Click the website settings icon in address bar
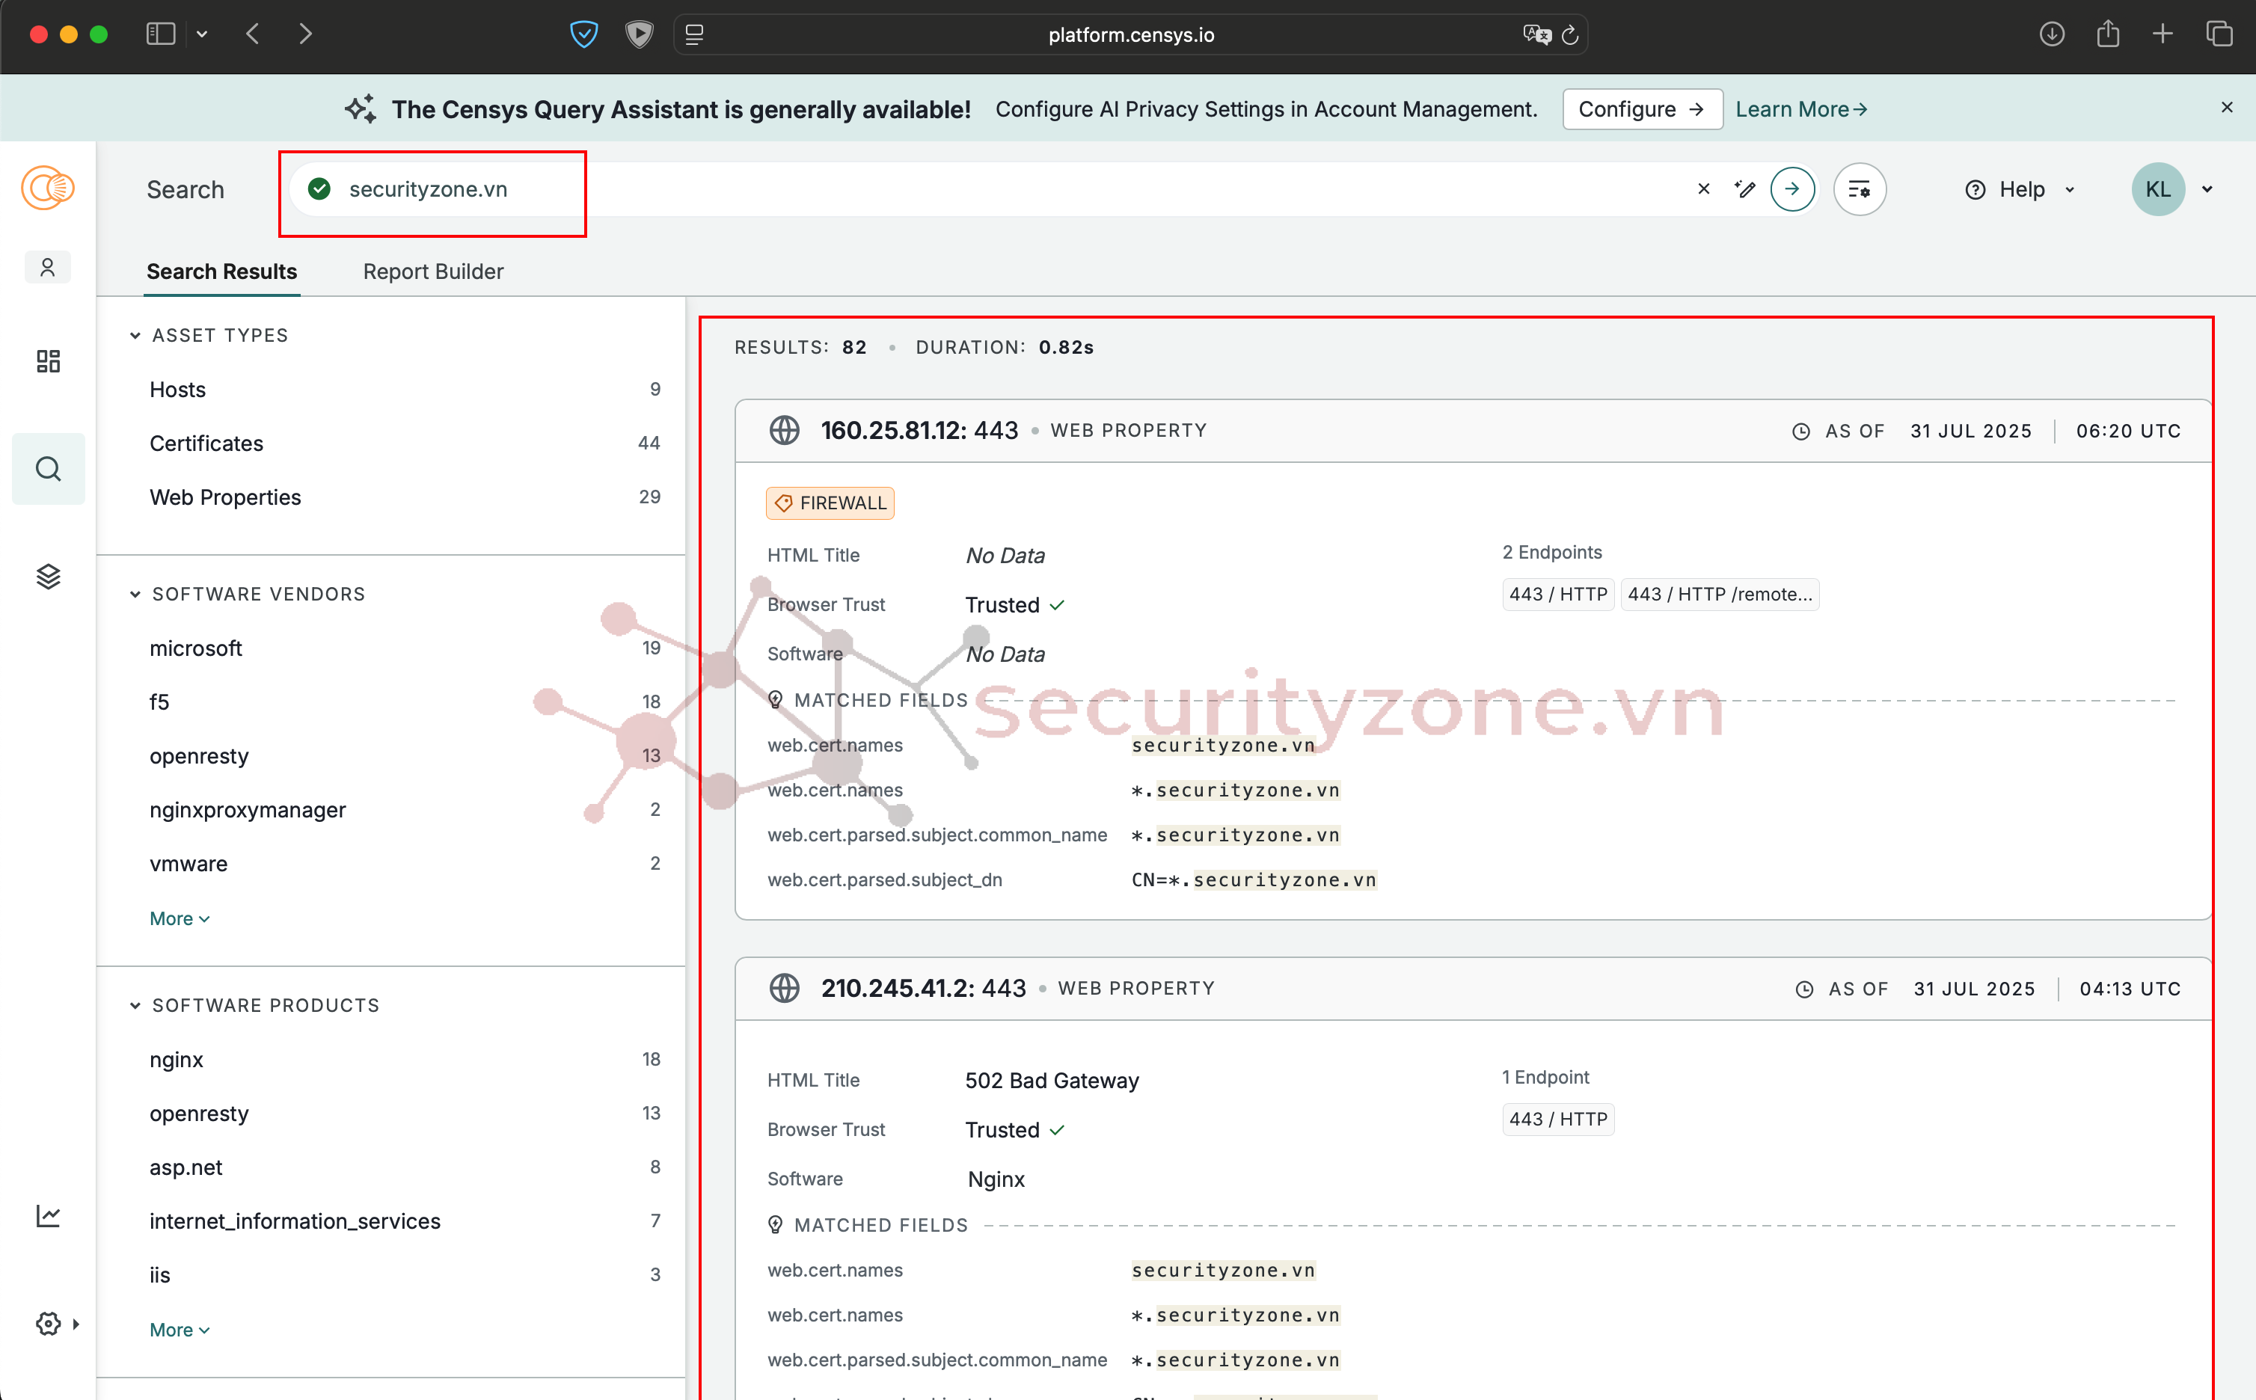2256x1400 pixels. click(x=695, y=34)
